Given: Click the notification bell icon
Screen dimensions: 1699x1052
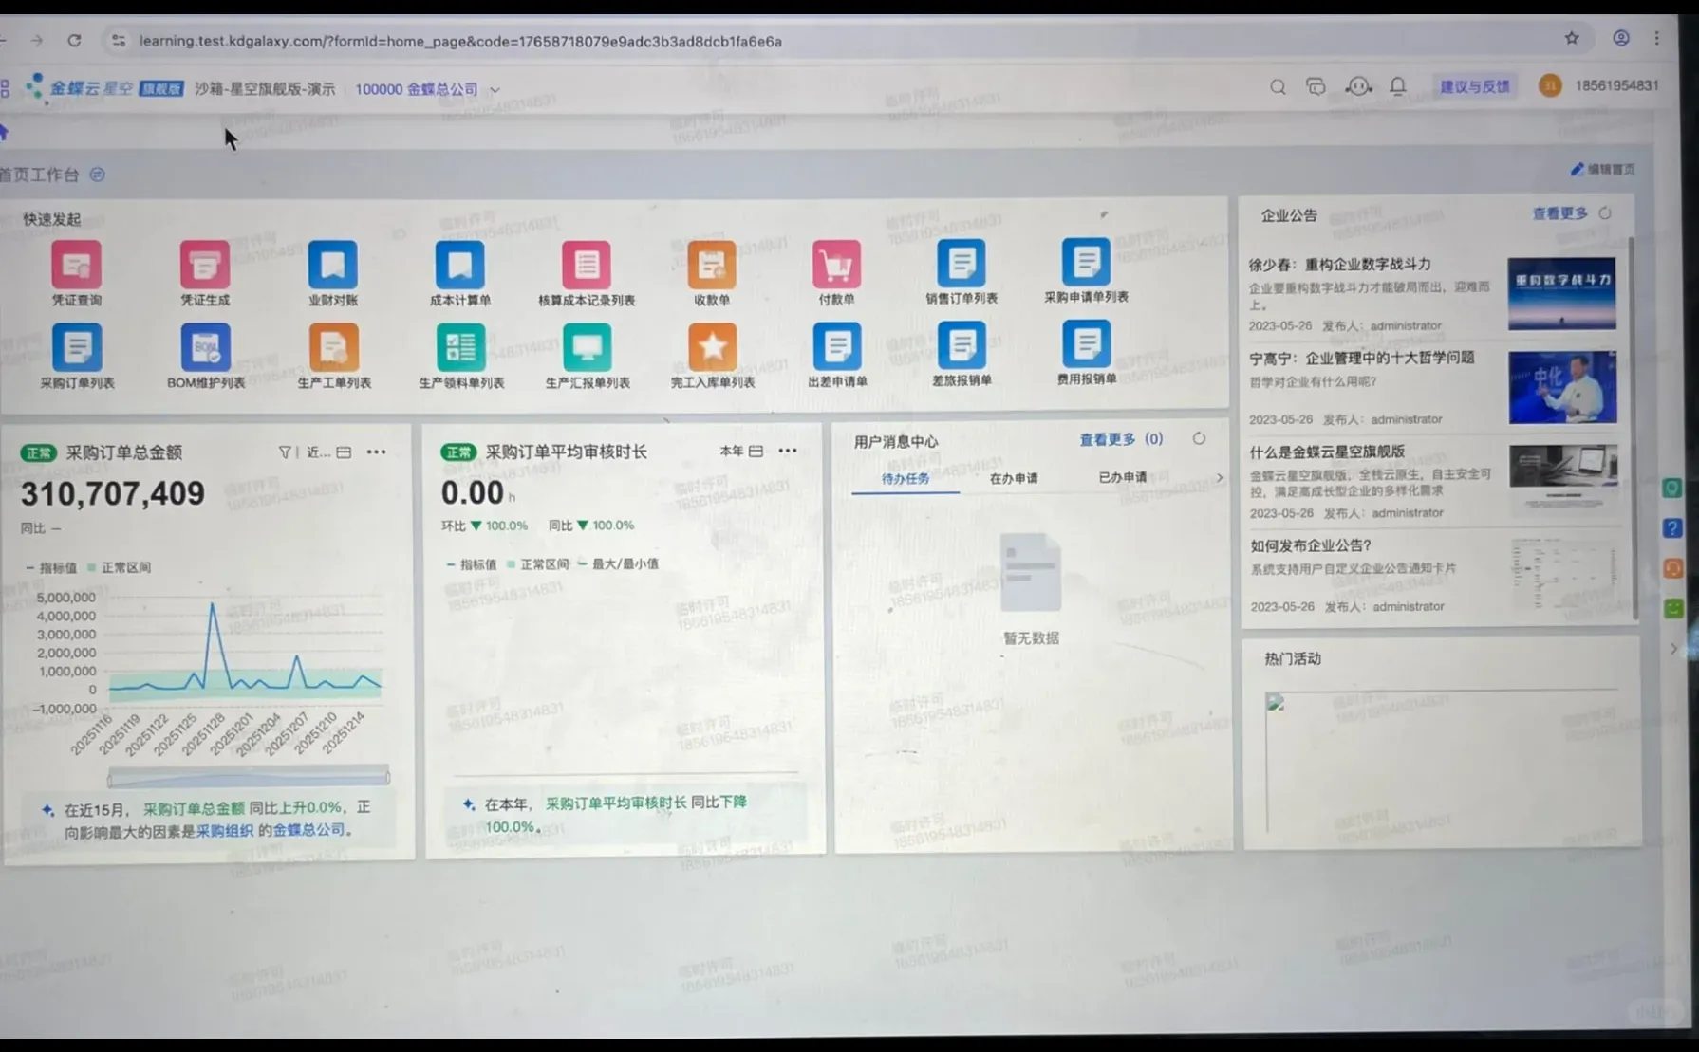Looking at the screenshot, I should [1397, 86].
